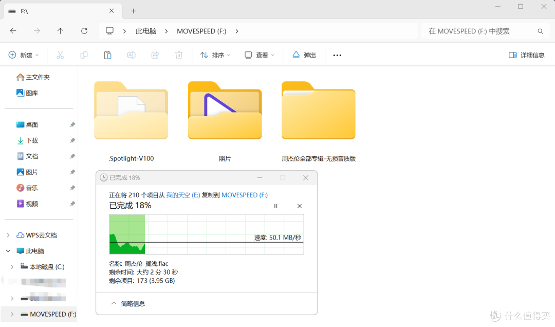This screenshot has height=327, width=555.
Task: Open the 排序 sort dropdown
Action: [215, 55]
